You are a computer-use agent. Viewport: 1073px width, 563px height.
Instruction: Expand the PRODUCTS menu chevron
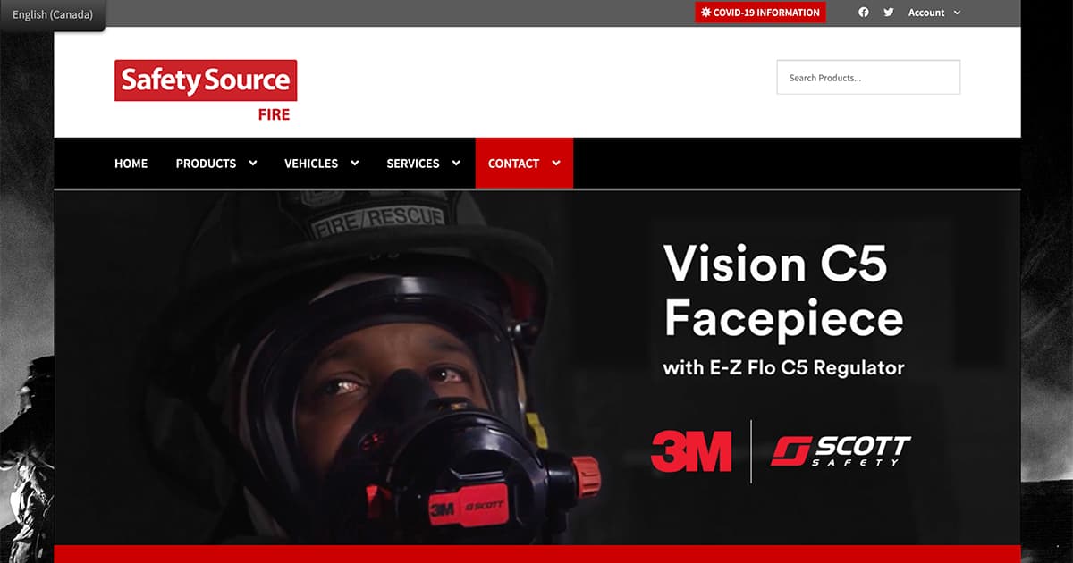tap(252, 164)
